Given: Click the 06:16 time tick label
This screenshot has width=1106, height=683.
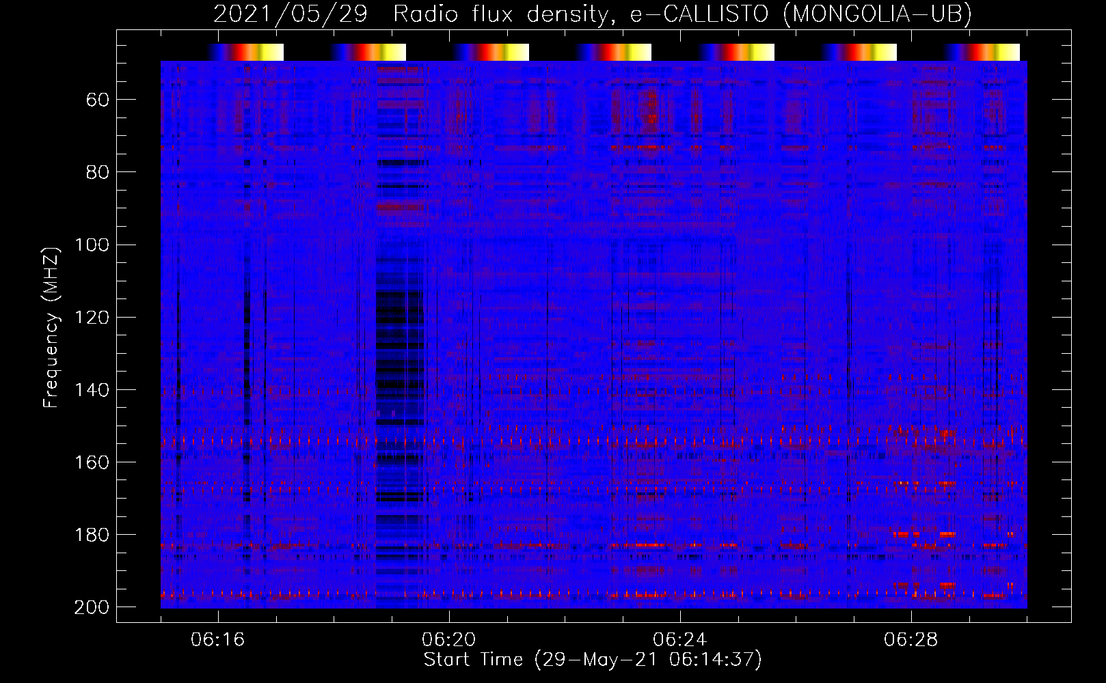Looking at the screenshot, I should (218, 640).
